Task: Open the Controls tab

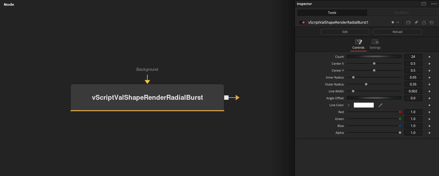Action: (358, 45)
